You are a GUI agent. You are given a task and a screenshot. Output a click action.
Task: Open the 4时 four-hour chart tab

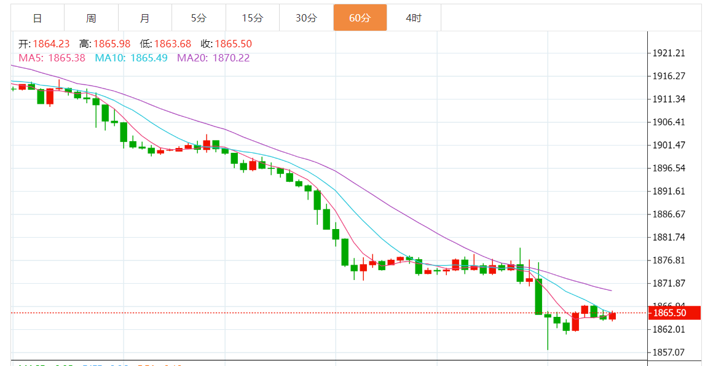tap(414, 18)
